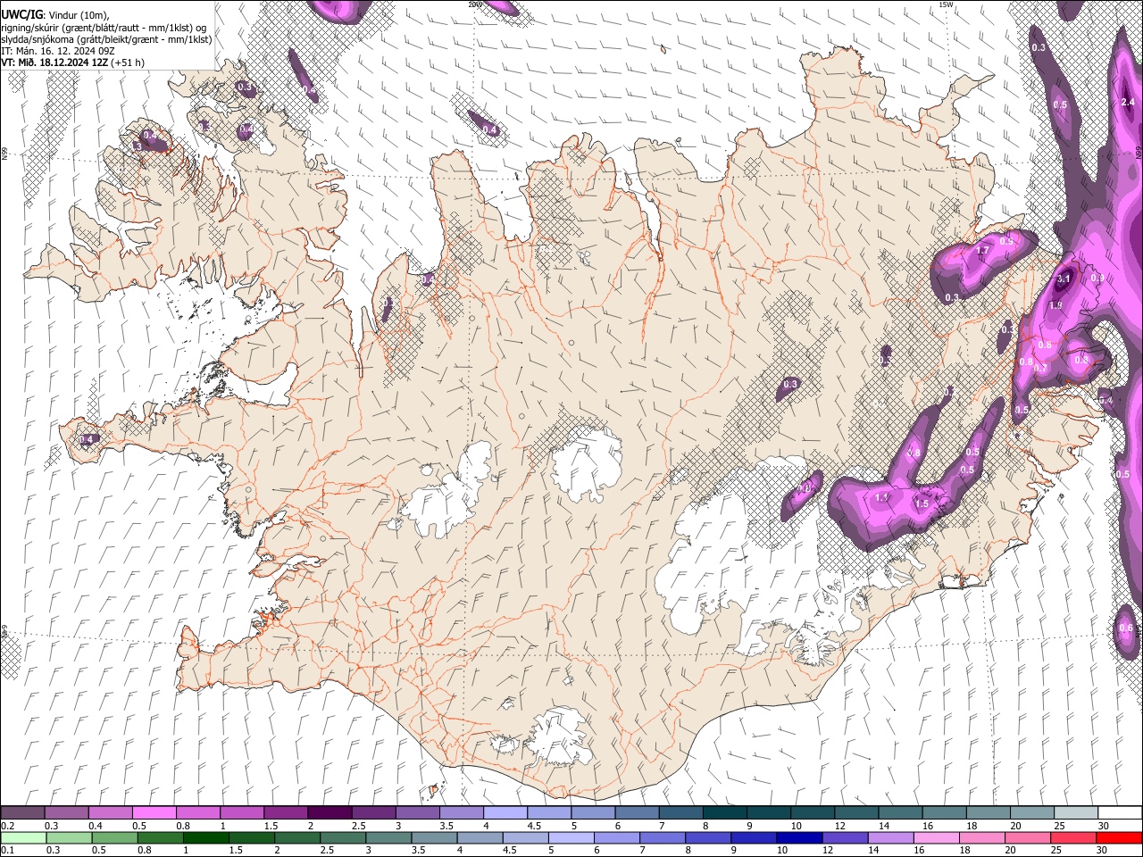
Task: Select the bright red rain swatch after 30
Action: 1118,837
